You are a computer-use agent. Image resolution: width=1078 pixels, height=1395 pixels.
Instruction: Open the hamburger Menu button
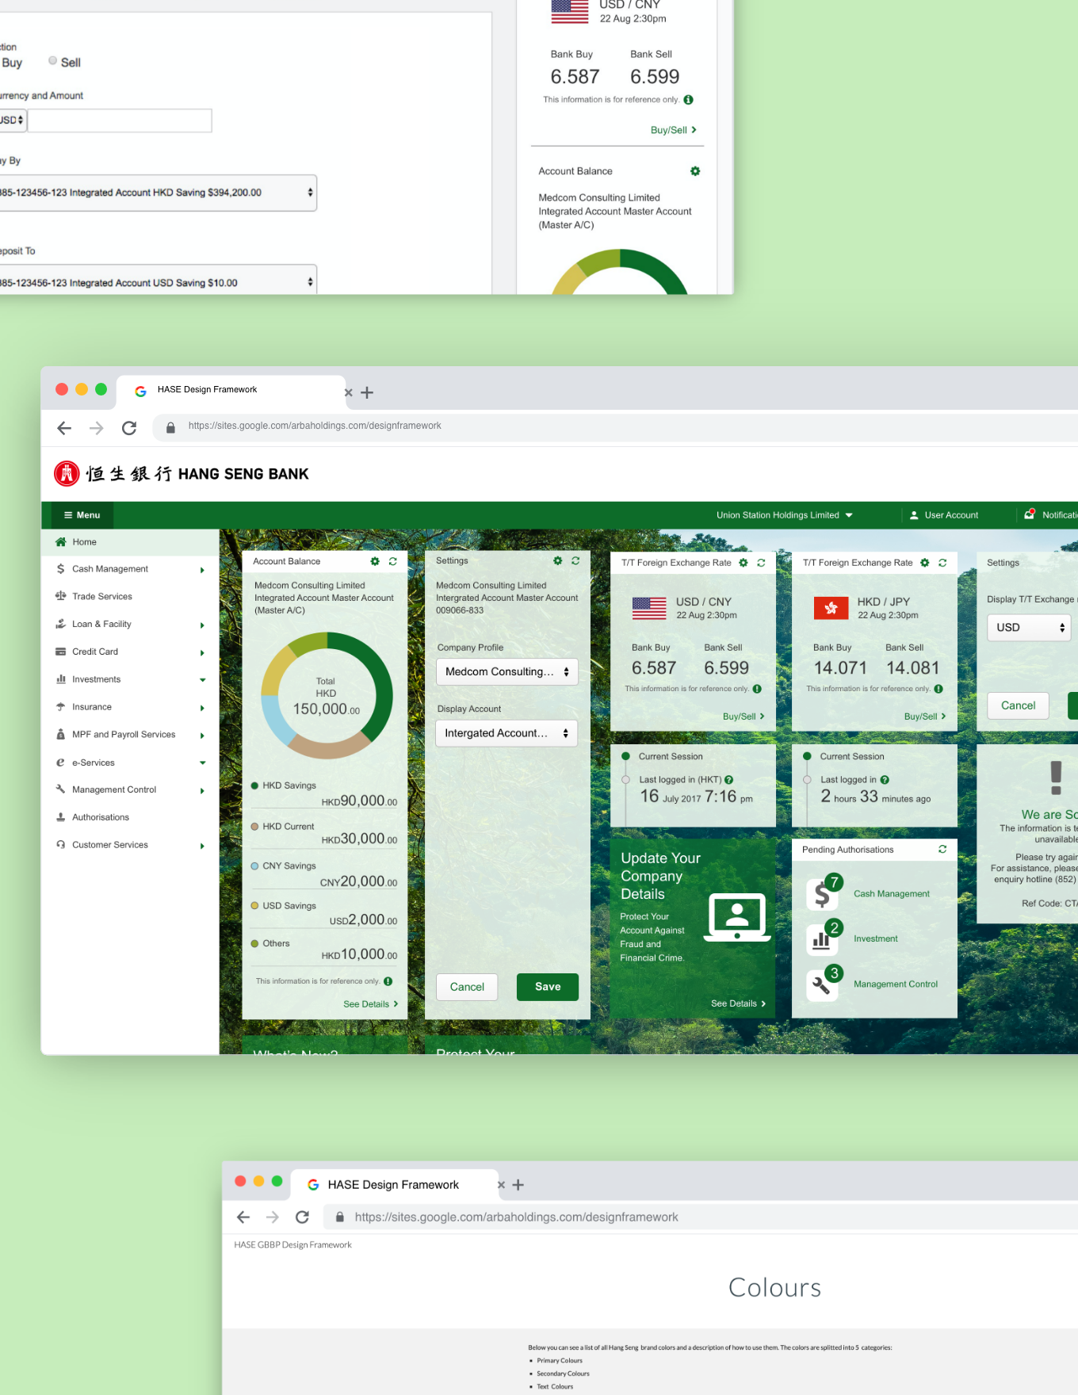click(x=82, y=515)
